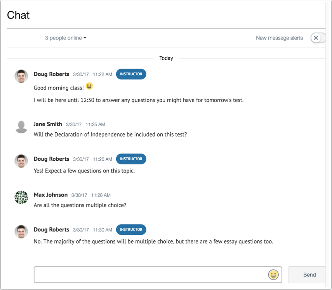Send the chat message
Image resolution: width=332 pixels, height=290 pixels.
tap(309, 274)
